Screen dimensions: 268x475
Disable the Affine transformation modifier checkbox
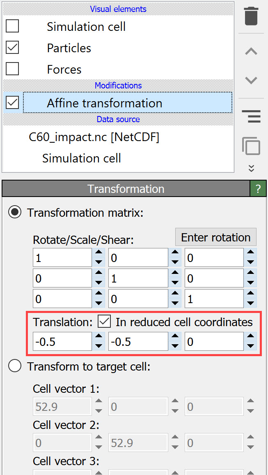12,103
